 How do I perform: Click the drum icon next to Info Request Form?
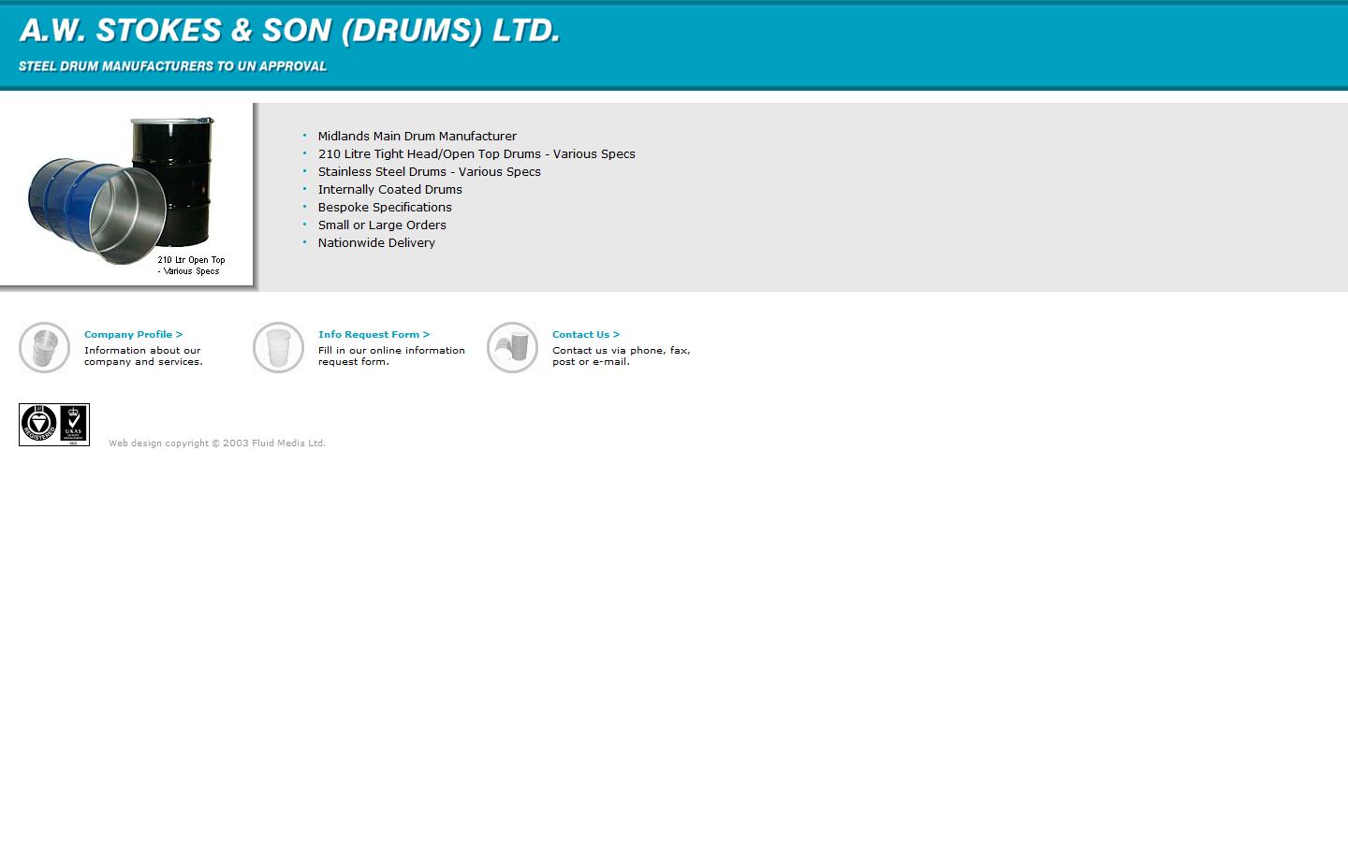click(278, 347)
